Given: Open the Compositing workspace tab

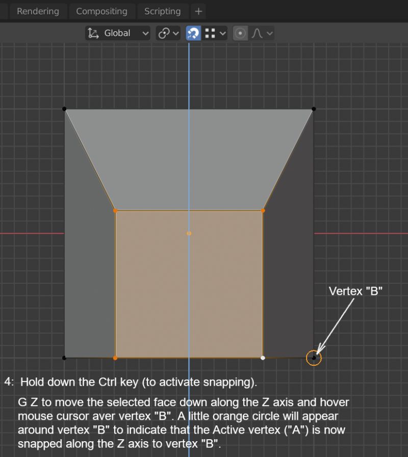Looking at the screenshot, I should (102, 11).
